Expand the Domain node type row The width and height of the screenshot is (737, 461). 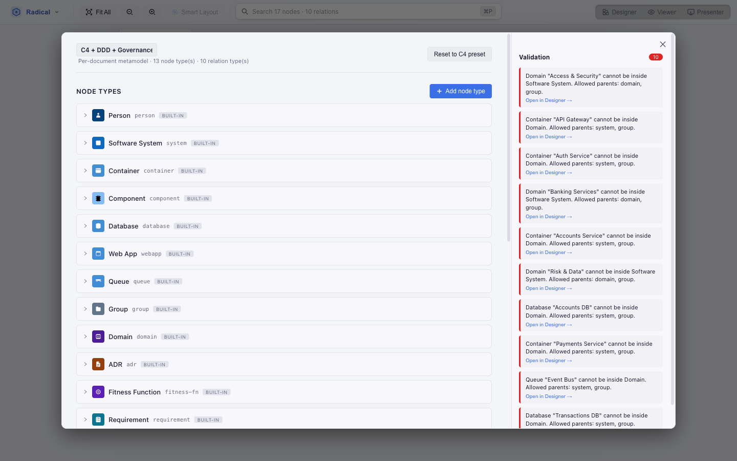pos(85,337)
